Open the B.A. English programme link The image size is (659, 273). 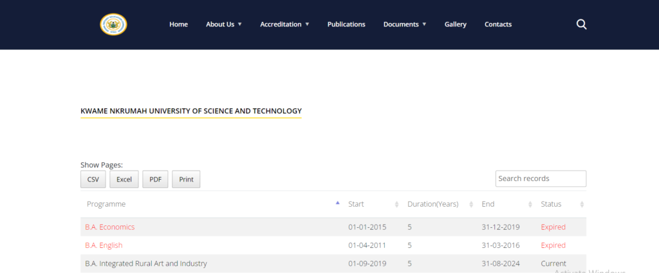pos(104,245)
